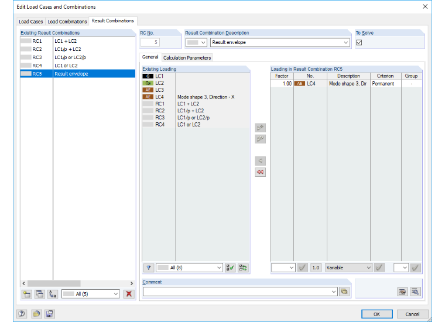The height and width of the screenshot is (322, 445).
Task: Switch to the Load Cases tab
Action: coord(30,22)
